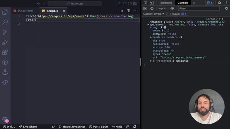The image size is (230, 129).
Task: Show more DevTools tabs
Action: click(194, 3)
